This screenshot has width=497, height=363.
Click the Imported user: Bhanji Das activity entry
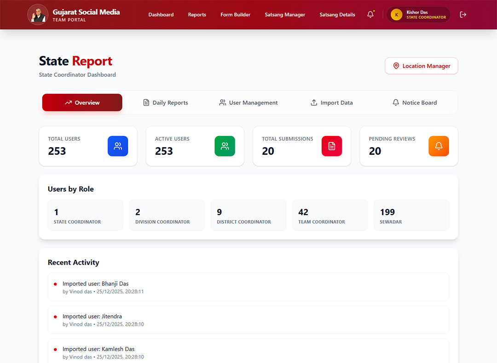click(x=248, y=287)
